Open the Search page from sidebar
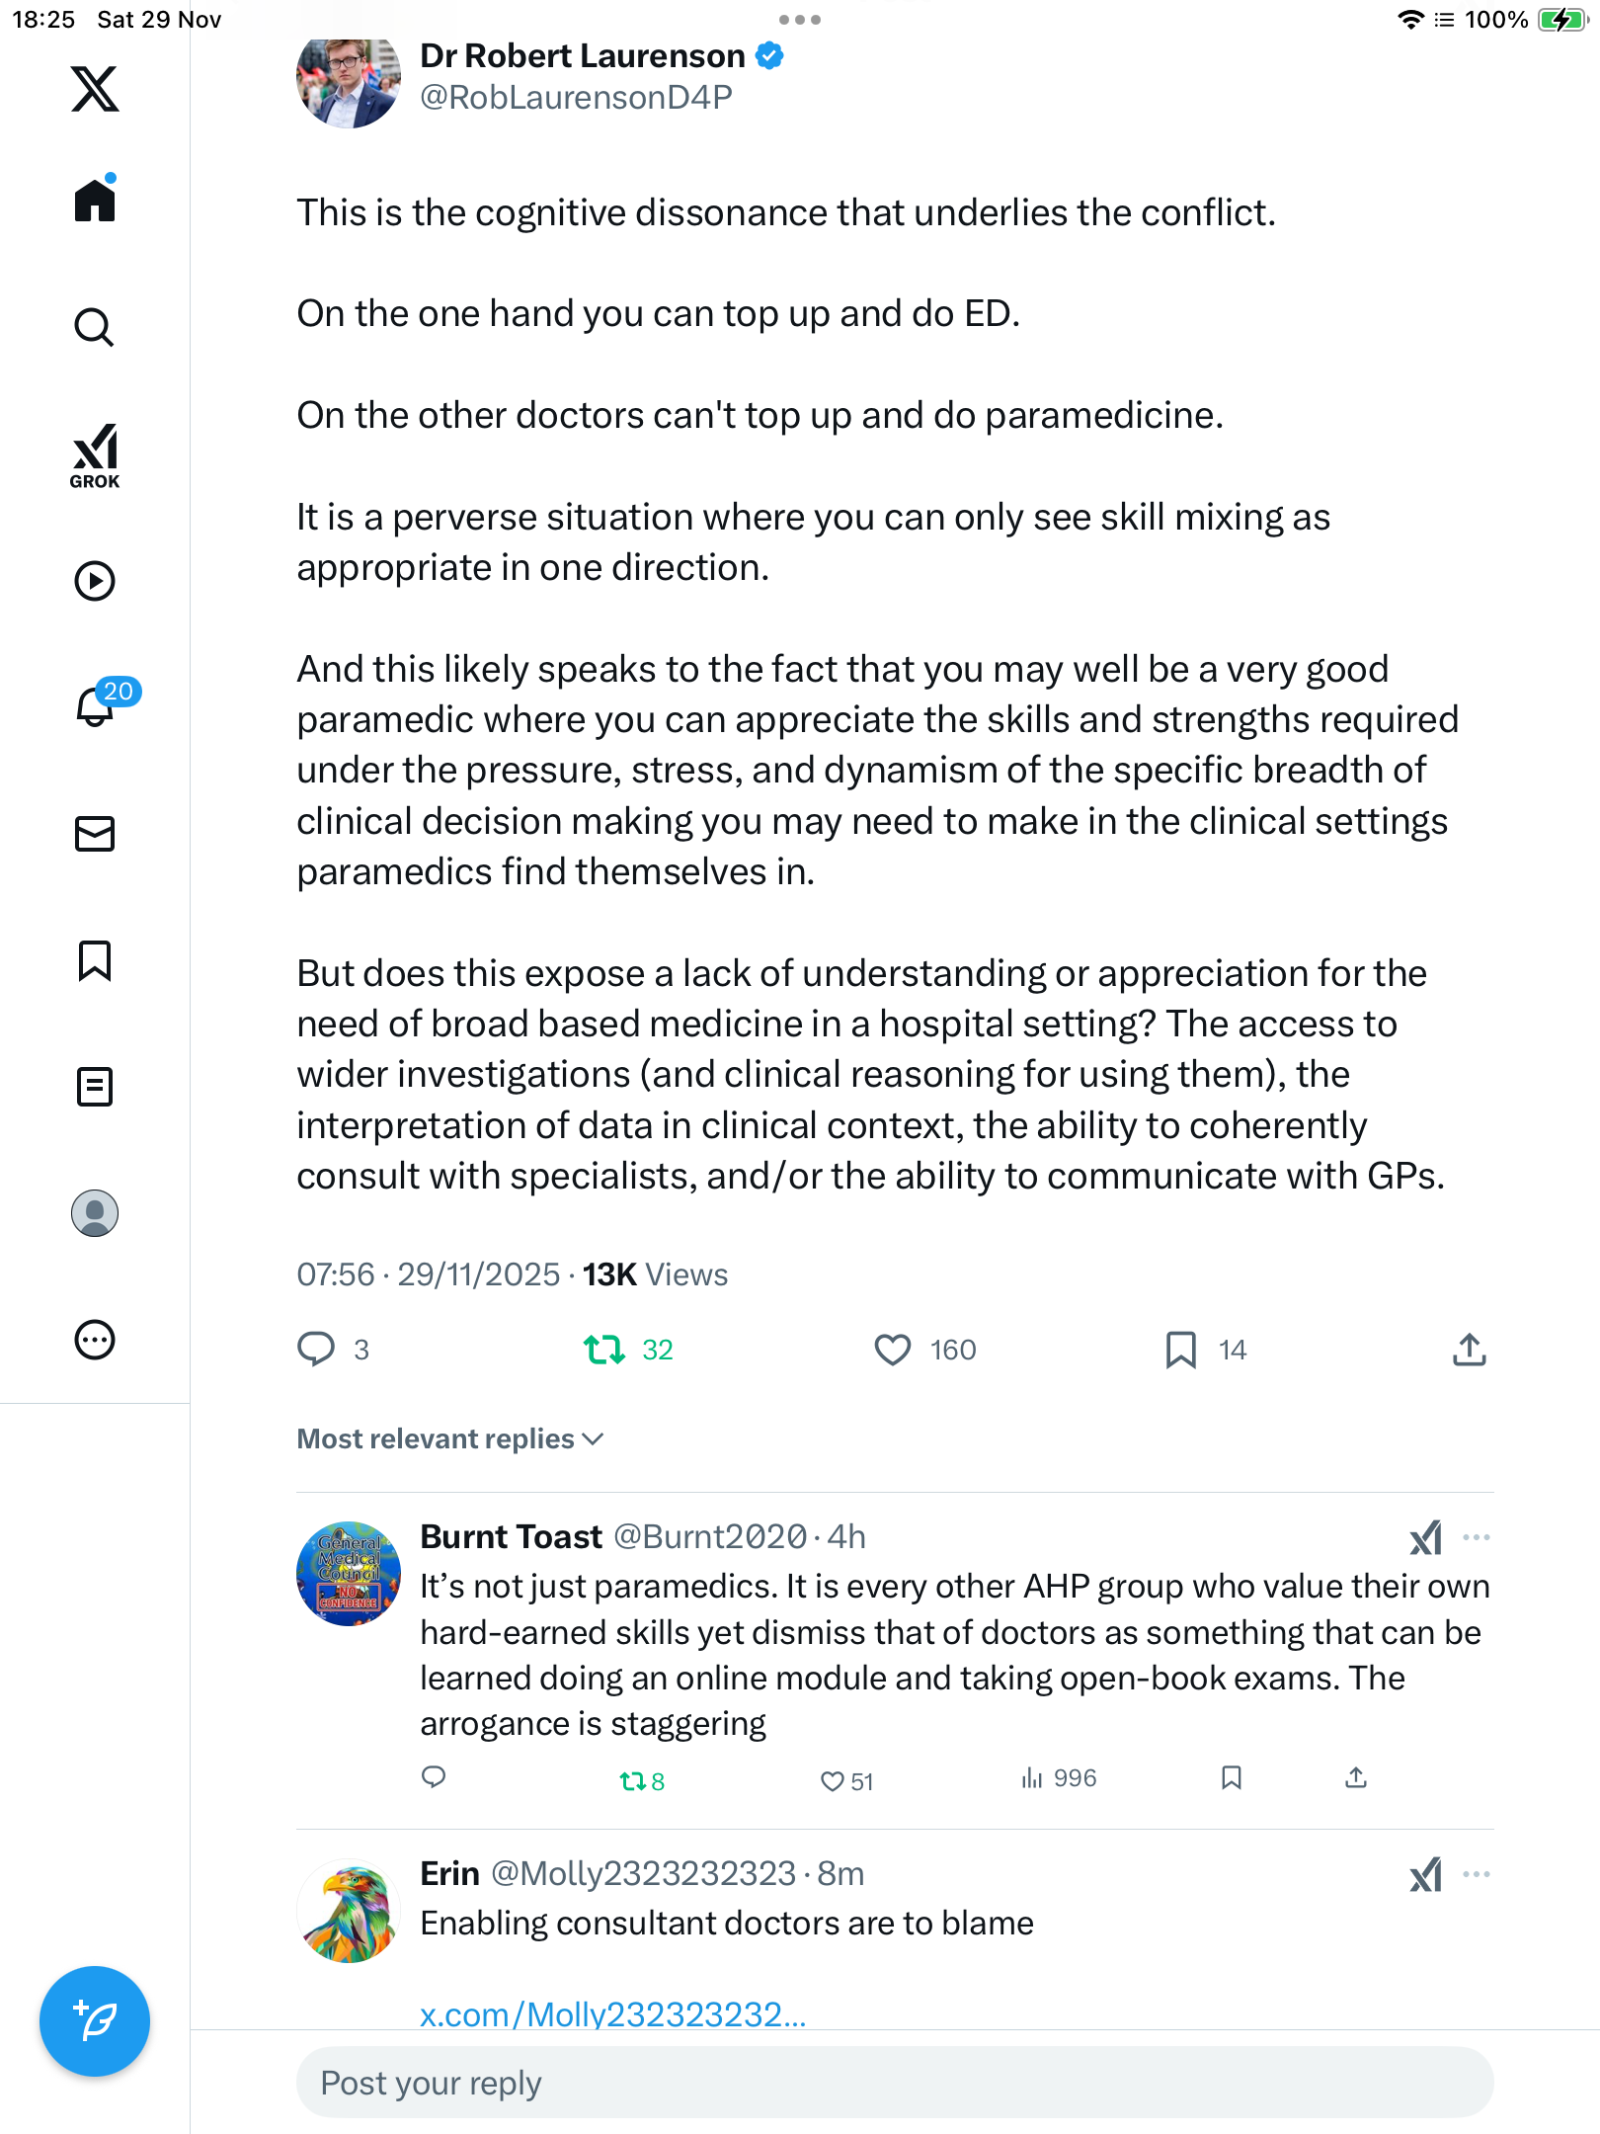Image resolution: width=1600 pixels, height=2134 pixels. pos(95,328)
